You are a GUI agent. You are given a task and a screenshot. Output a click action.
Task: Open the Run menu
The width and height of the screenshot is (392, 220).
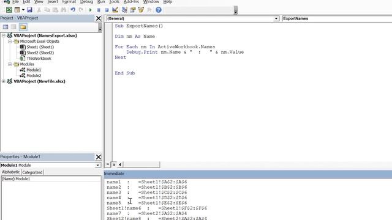click(101, 2)
